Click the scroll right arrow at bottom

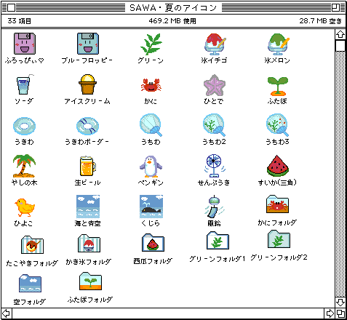(330, 313)
